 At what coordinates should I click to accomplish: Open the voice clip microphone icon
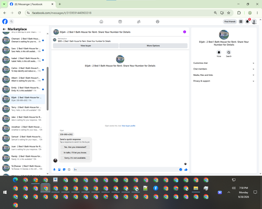click(54, 169)
